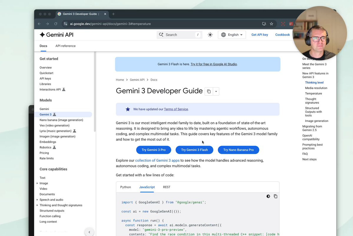353x236 pixels.
Task: Click Try it for free in Google AI Studio
Action: [x=214, y=64]
